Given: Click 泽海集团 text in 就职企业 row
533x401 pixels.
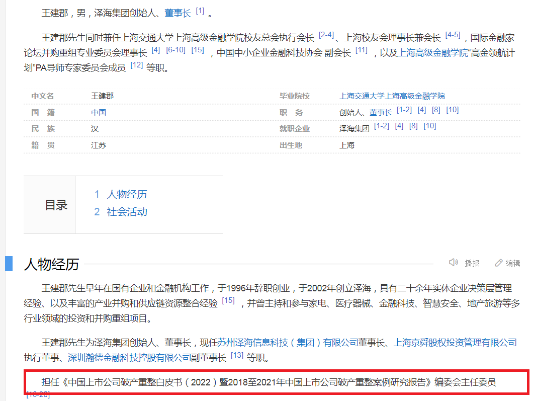Looking at the screenshot, I should pos(354,129).
